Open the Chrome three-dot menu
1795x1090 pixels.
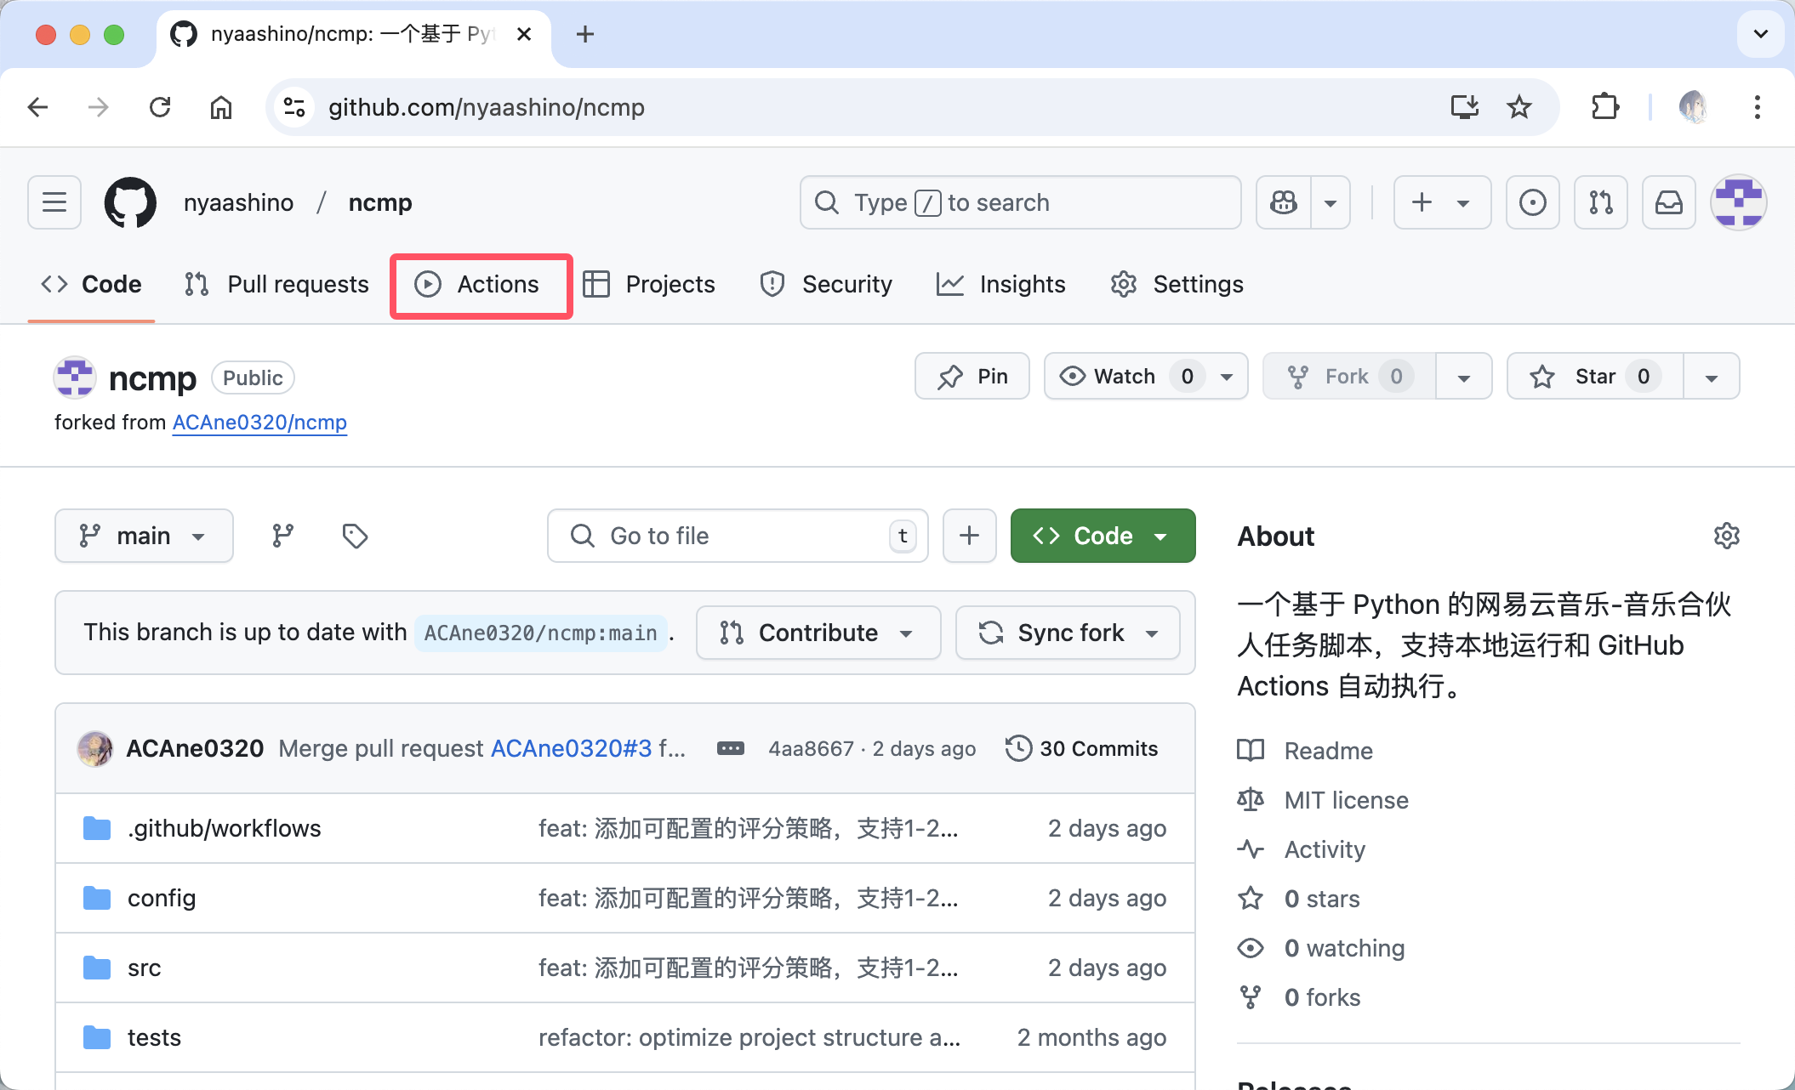click(x=1758, y=107)
